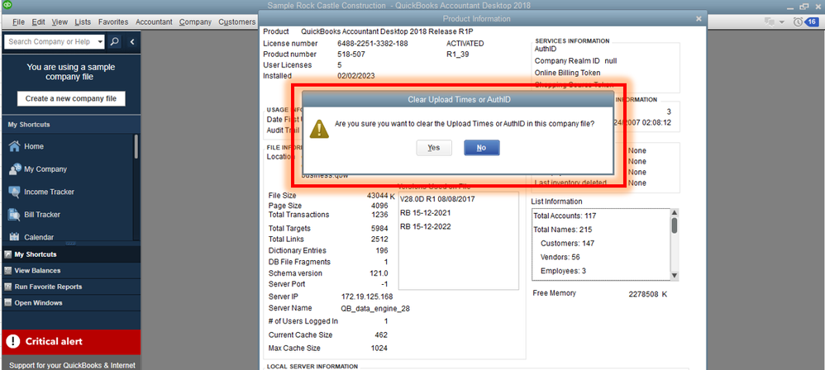Click File Size value 43044 K
Viewport: 825px width, 370px height.
[381, 196]
